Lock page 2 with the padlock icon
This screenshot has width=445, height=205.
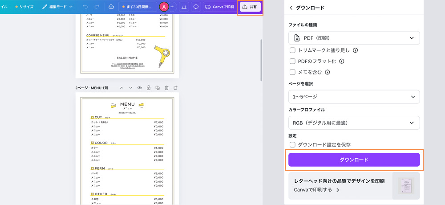149,88
